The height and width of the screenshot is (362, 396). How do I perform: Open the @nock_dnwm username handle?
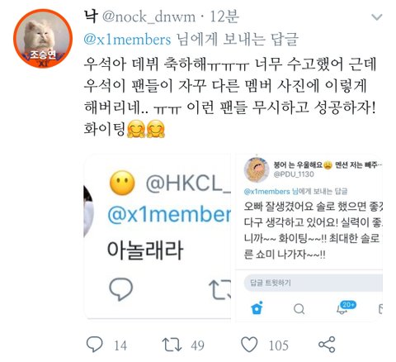148,17
